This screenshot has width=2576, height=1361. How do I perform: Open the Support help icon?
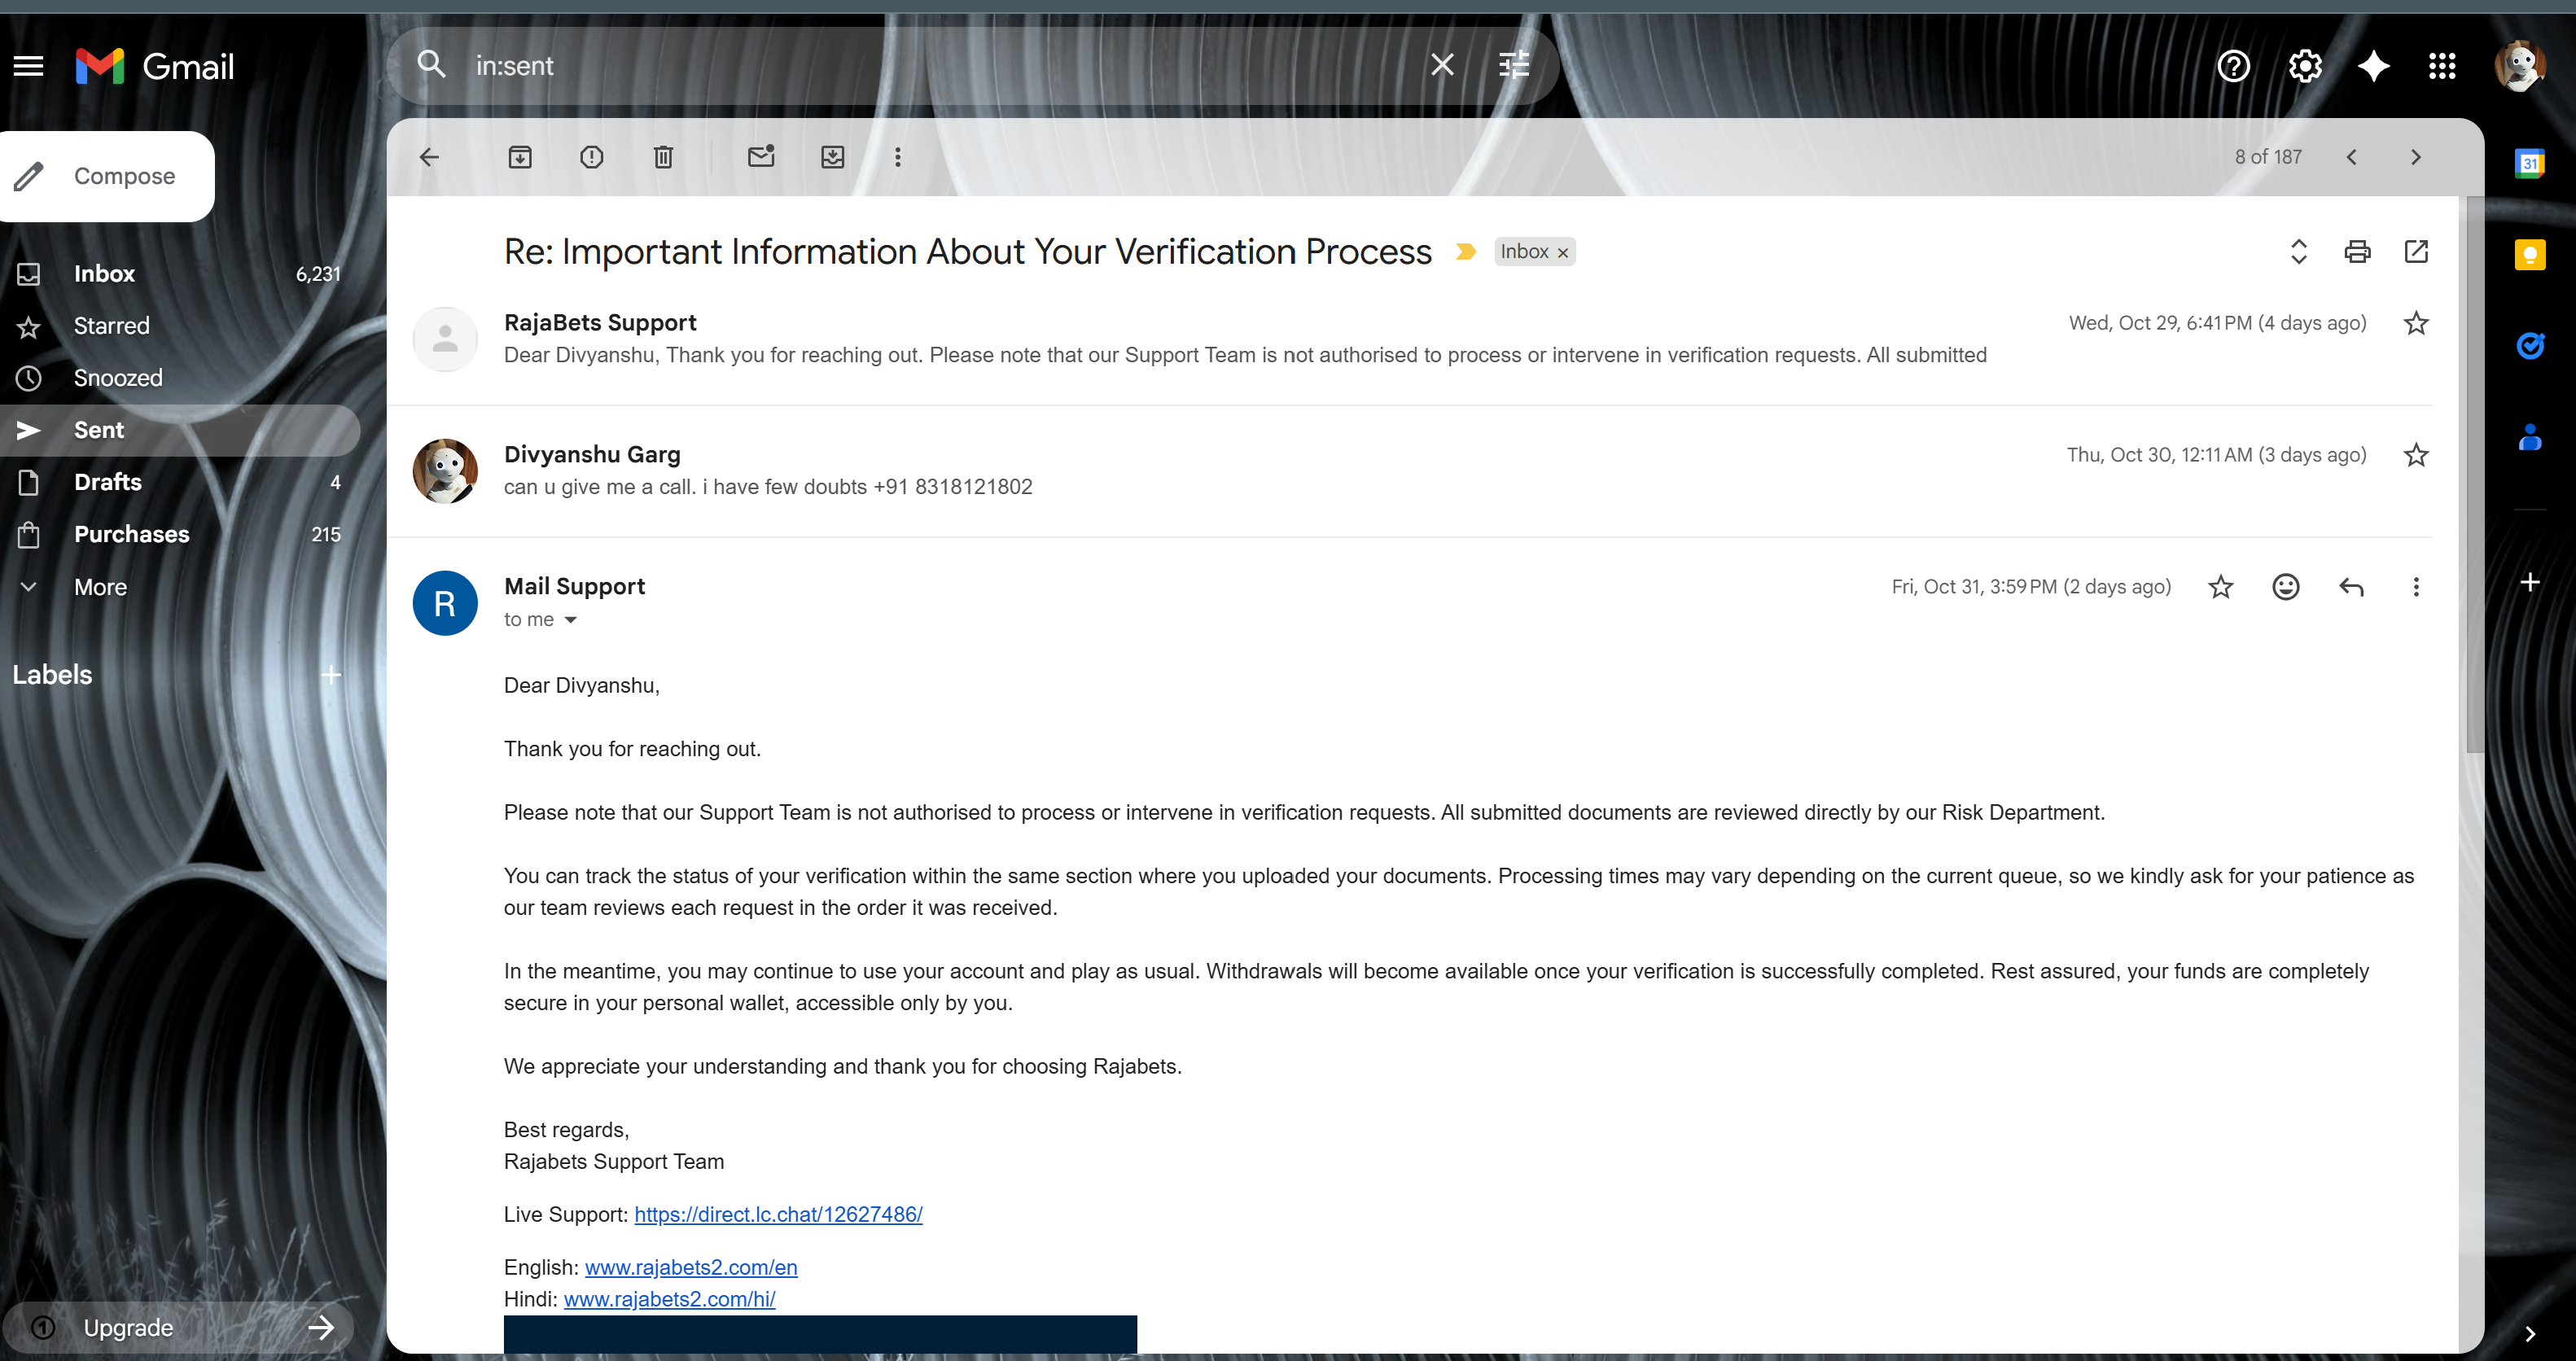point(2233,66)
